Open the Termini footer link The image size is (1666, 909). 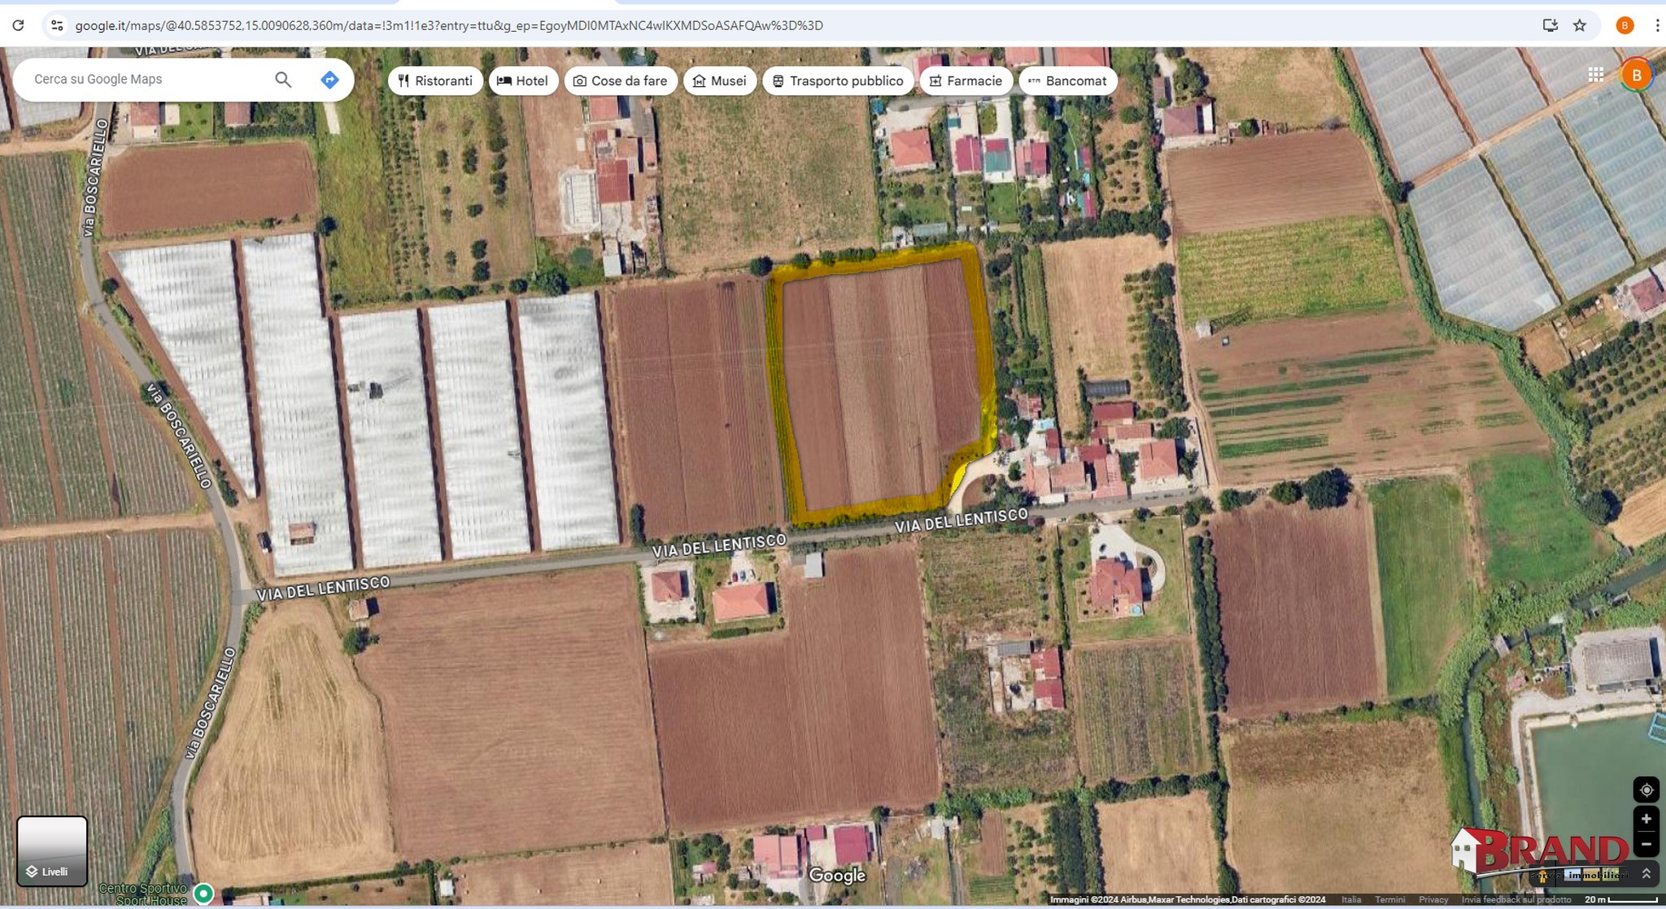coord(1389,899)
